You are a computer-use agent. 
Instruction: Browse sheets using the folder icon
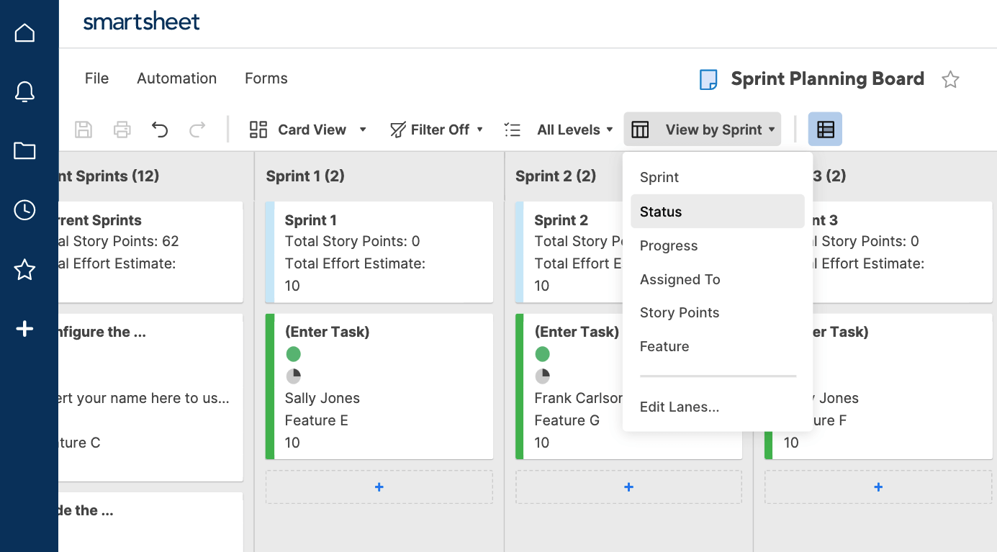click(x=24, y=150)
